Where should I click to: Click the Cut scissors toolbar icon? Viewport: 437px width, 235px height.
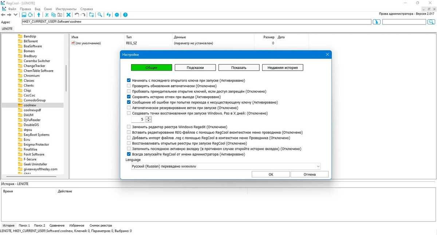pyautogui.click(x=47, y=15)
